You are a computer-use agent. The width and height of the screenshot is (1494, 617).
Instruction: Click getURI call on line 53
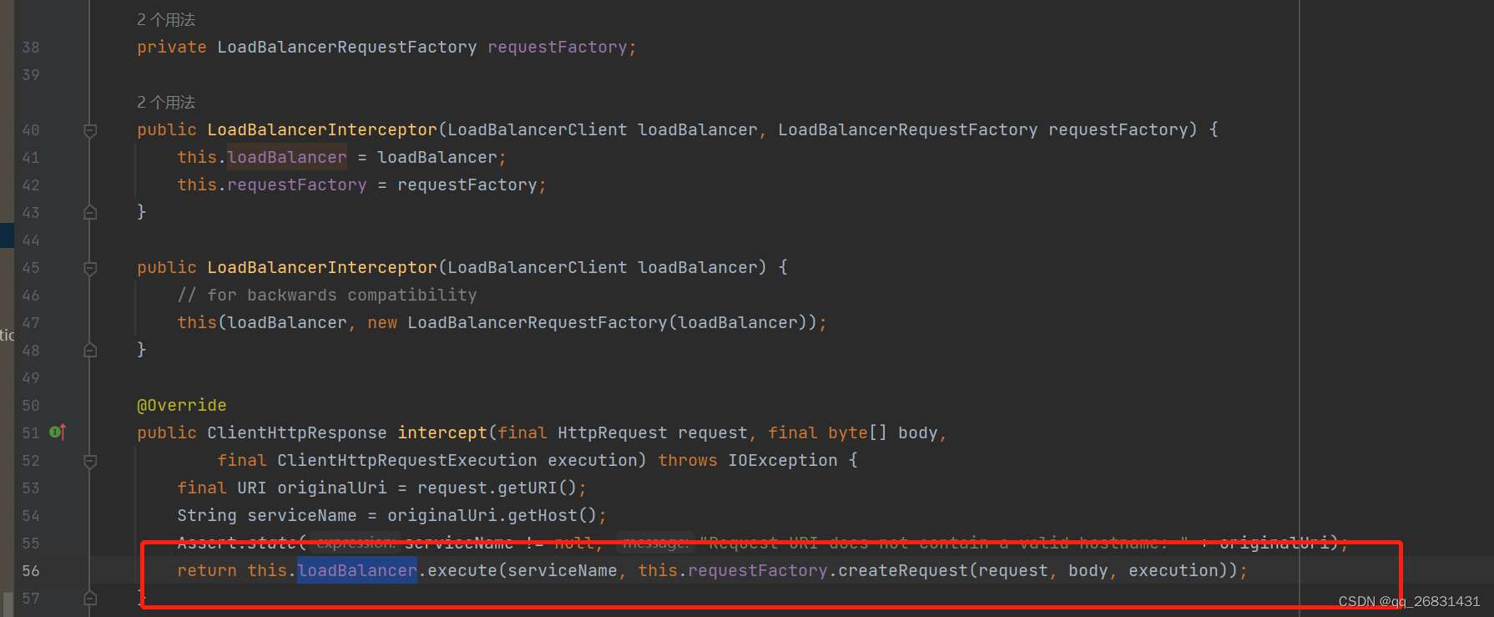527,488
